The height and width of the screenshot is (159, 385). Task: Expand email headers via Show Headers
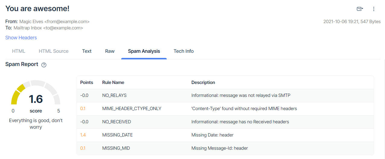point(21,37)
